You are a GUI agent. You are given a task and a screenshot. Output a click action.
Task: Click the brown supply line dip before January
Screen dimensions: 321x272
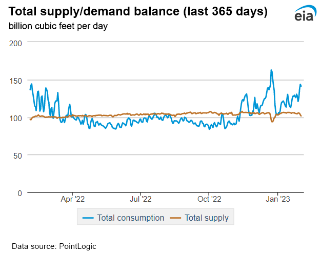272,122
